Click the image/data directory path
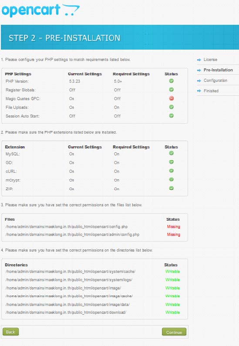 point(67,305)
